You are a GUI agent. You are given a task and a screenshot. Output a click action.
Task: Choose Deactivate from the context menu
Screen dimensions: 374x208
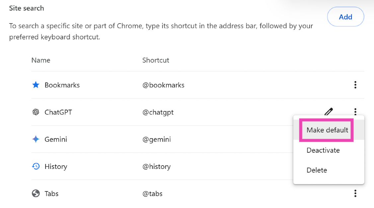click(323, 150)
